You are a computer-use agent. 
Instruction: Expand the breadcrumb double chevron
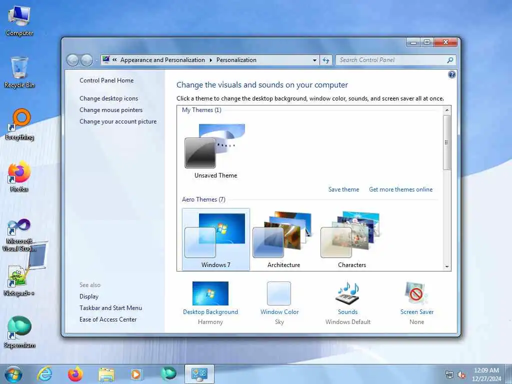pyautogui.click(x=114, y=60)
